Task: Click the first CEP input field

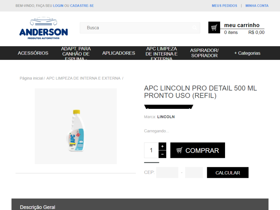Action: pos(167,173)
